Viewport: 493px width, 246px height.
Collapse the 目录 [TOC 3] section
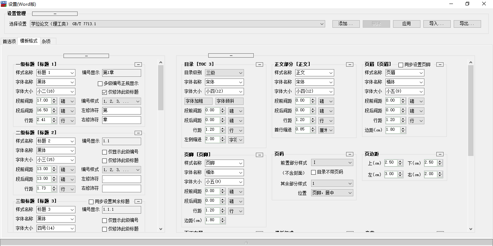point(259,64)
